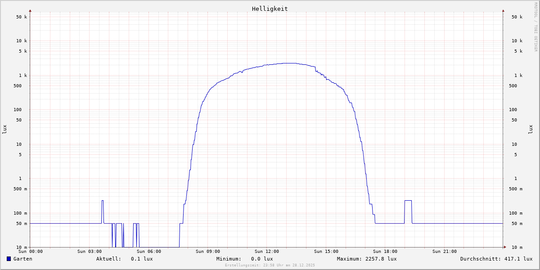Click the red arrow atop right y-axis

503,10
